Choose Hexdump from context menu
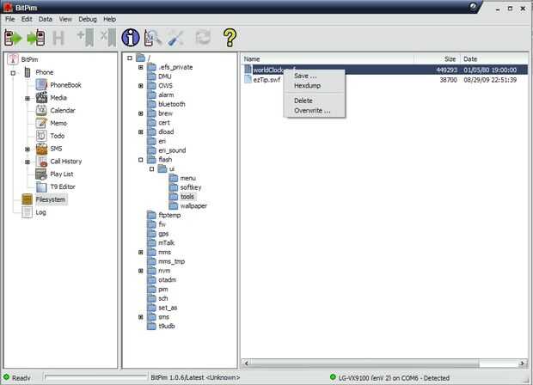This screenshot has height=385, width=533. click(315, 86)
